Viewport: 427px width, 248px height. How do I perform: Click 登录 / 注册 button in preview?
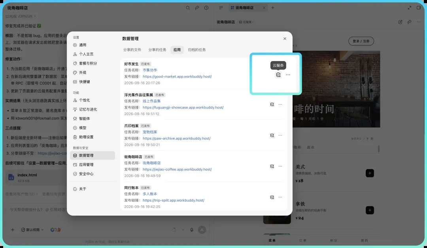361,41
